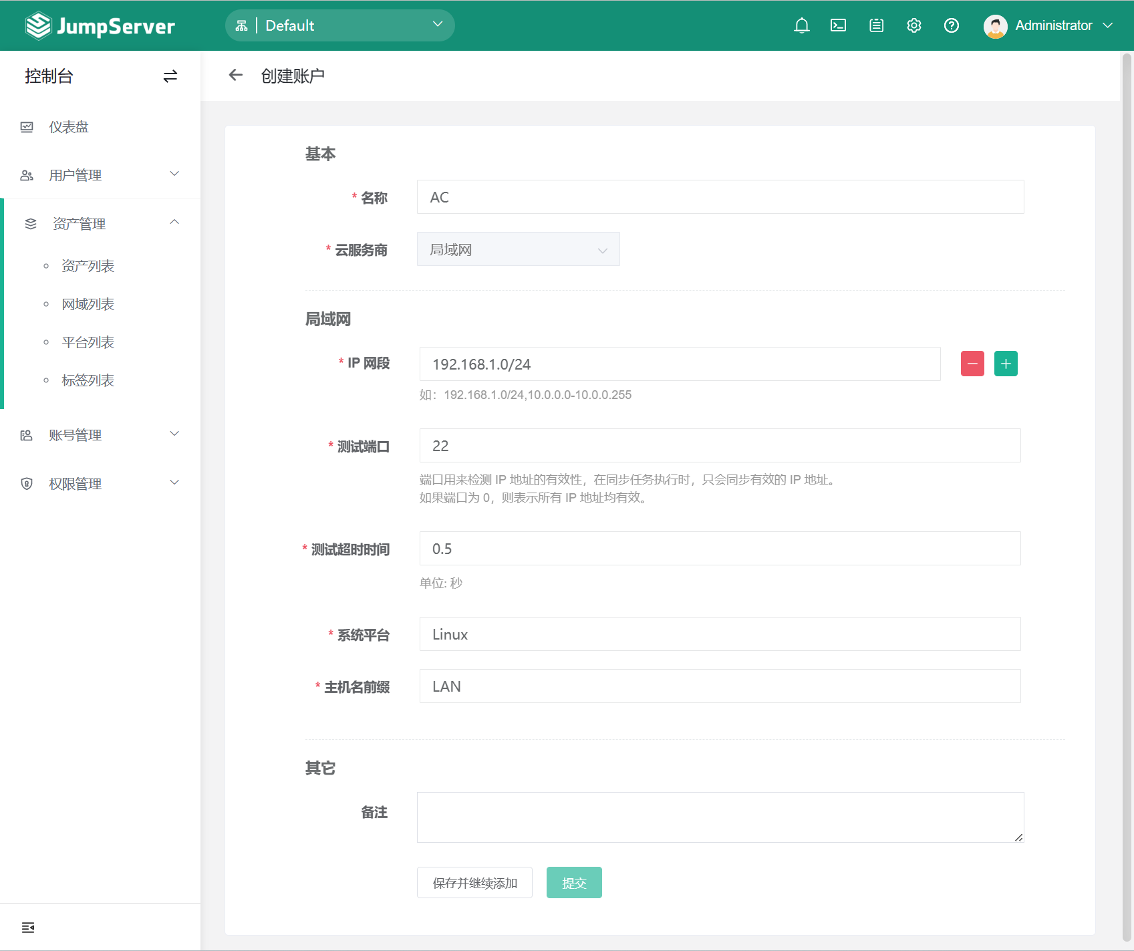Image resolution: width=1134 pixels, height=951 pixels.
Task: Add another IP segment with the plus button
Action: tap(1006, 364)
